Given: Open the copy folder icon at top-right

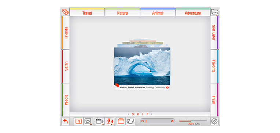Looking at the screenshot, I should coord(215,12).
